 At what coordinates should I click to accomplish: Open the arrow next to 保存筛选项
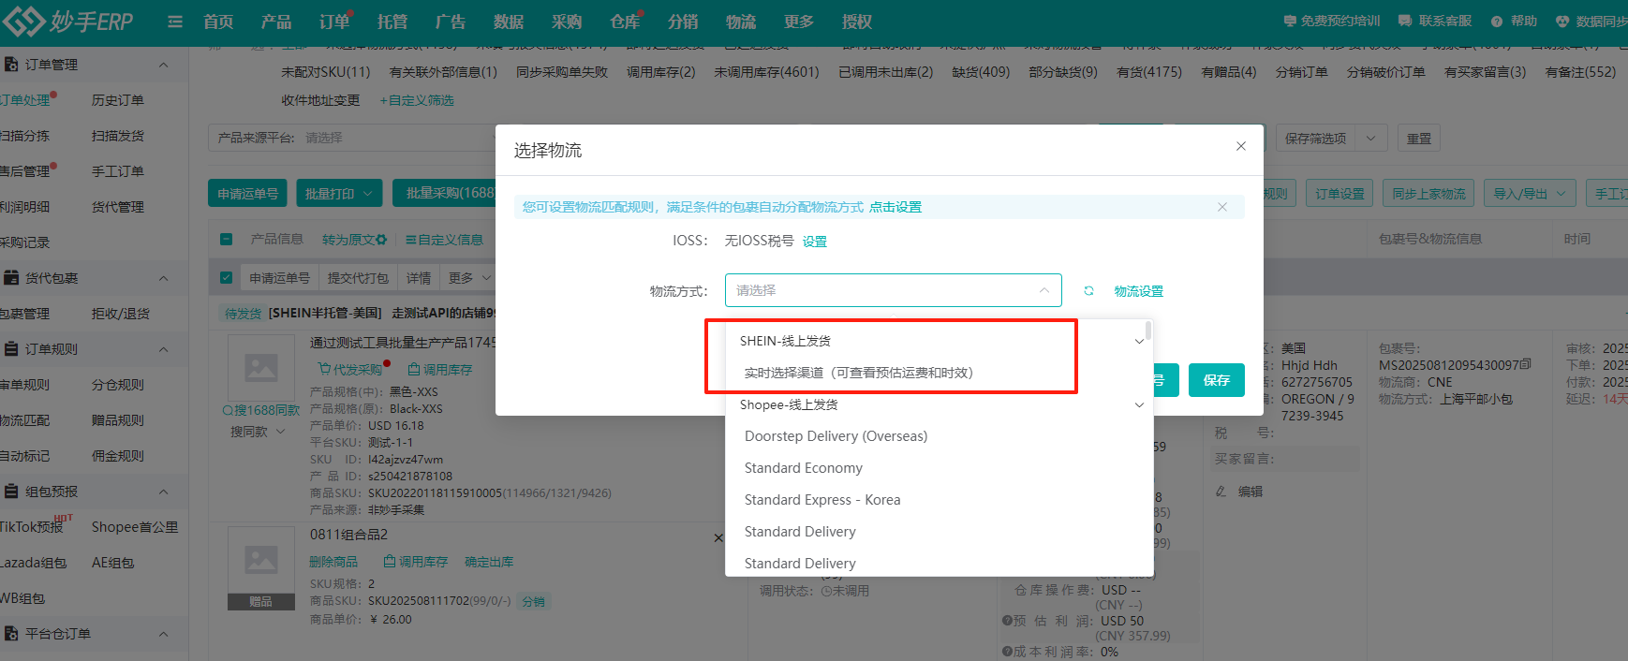point(1370,139)
